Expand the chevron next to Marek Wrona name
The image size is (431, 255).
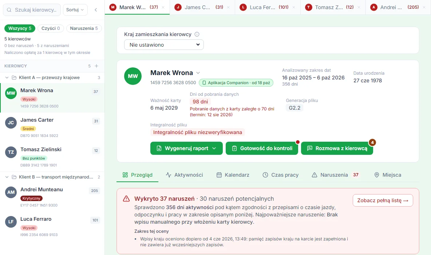(x=198, y=73)
